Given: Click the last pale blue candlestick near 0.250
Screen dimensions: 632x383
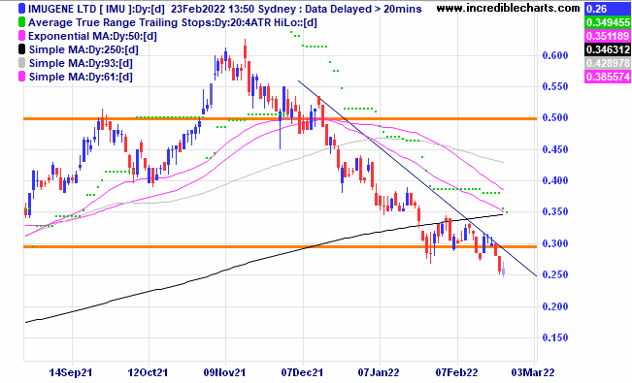Looking at the screenshot, I should (504, 270).
